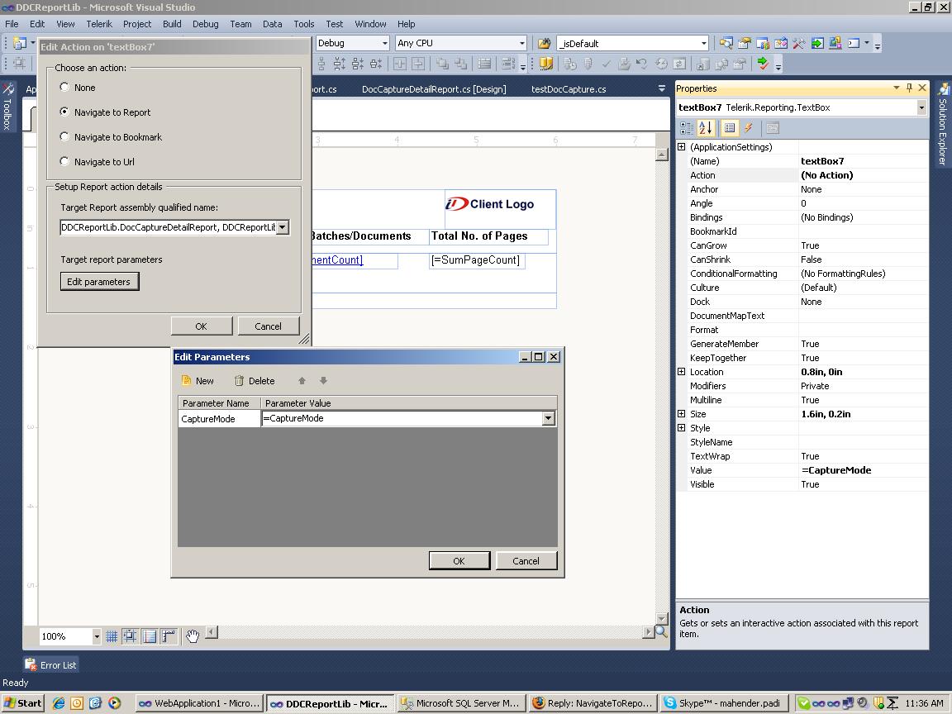The width and height of the screenshot is (952, 714).
Task: Switch to WebApplication1 taskbar window
Action: pyautogui.click(x=199, y=703)
